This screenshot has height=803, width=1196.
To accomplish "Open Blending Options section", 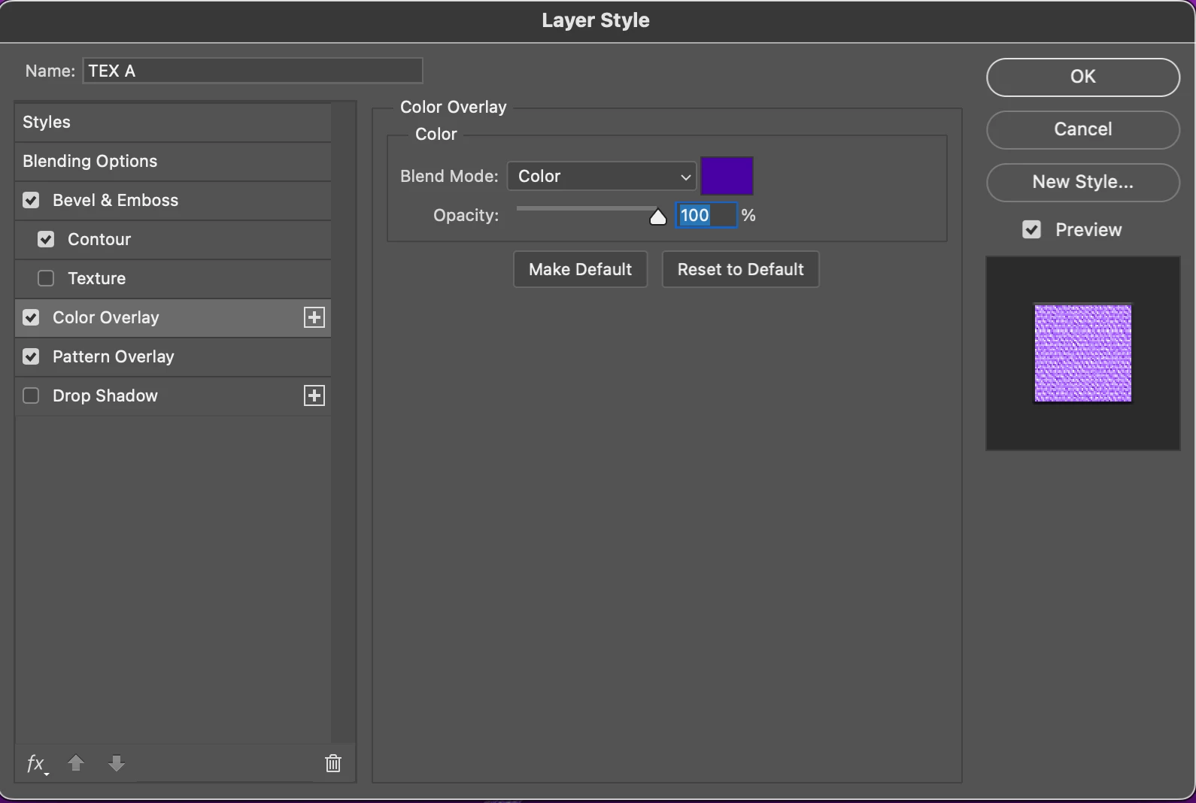I will click(172, 161).
